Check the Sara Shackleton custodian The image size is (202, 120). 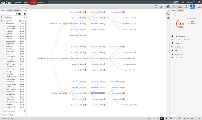pos(4,29)
